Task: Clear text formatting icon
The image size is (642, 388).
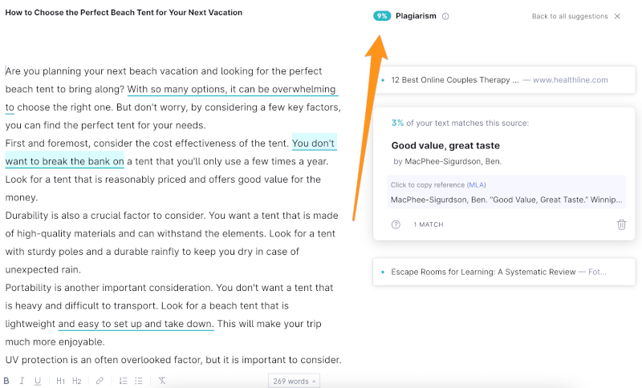Action: 162,381
